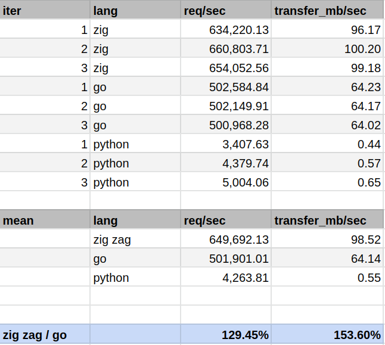Select the 'iter' header cell
Screen dimensions: 385x345
coord(45,11)
